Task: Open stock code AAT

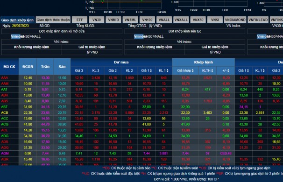Action: click(4, 89)
